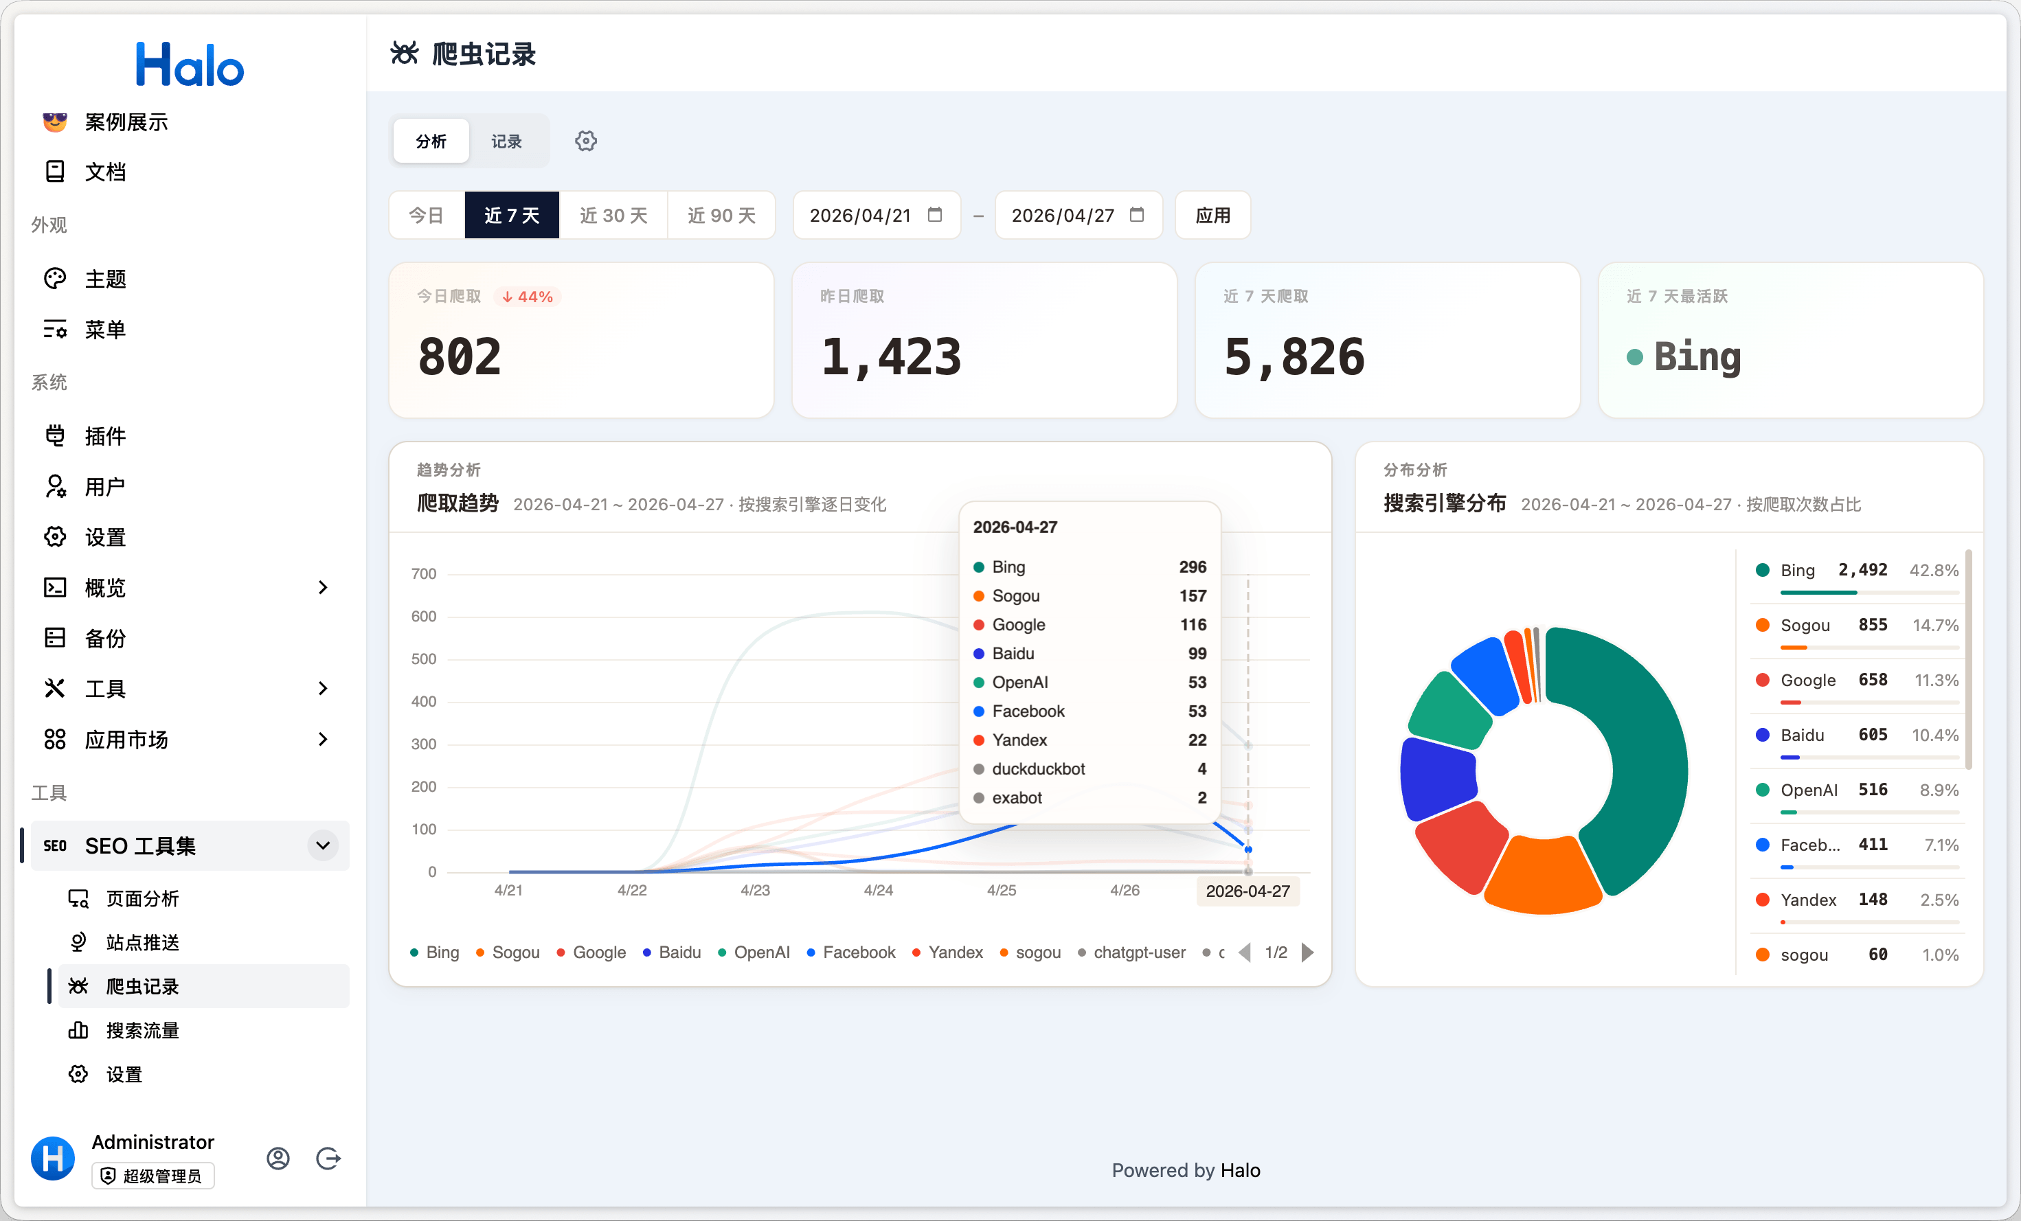Click the distribution list vertical scrollbar
The height and width of the screenshot is (1221, 2021).
pyautogui.click(x=1969, y=659)
